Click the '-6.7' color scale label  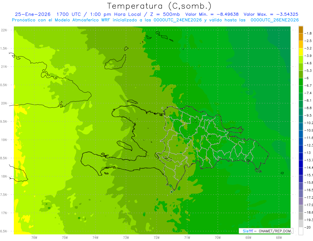[308, 86]
